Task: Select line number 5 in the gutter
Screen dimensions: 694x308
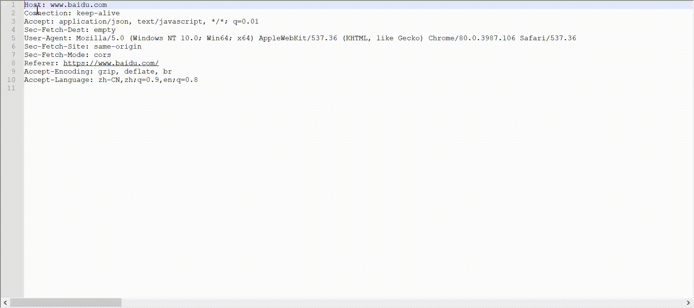Action: [x=13, y=38]
